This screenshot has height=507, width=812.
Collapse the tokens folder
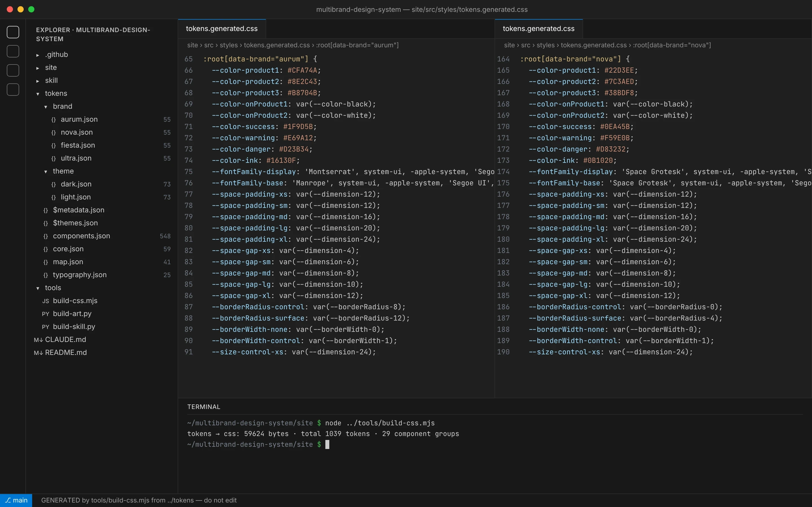(x=37, y=94)
